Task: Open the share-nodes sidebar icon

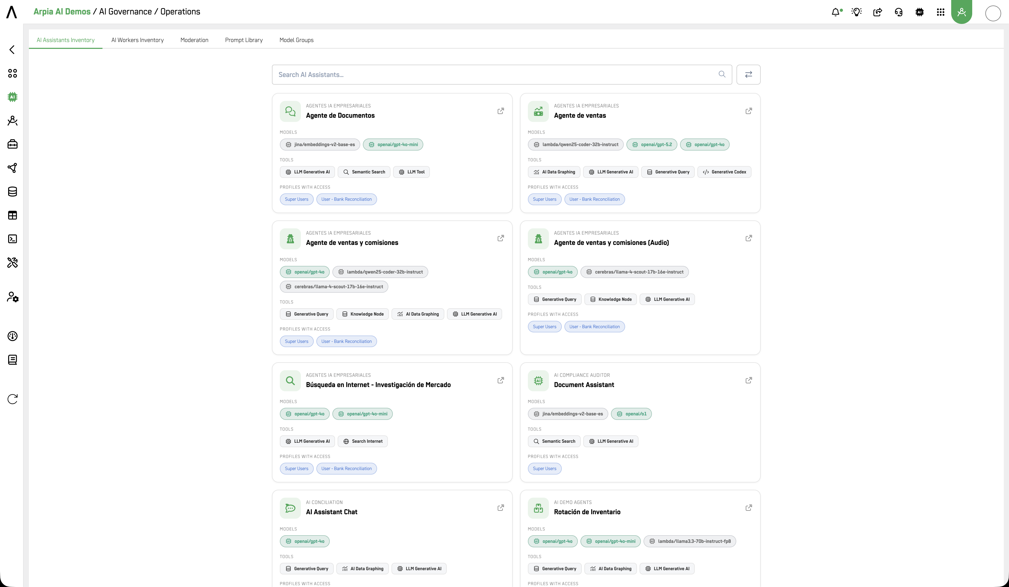Action: click(x=12, y=168)
